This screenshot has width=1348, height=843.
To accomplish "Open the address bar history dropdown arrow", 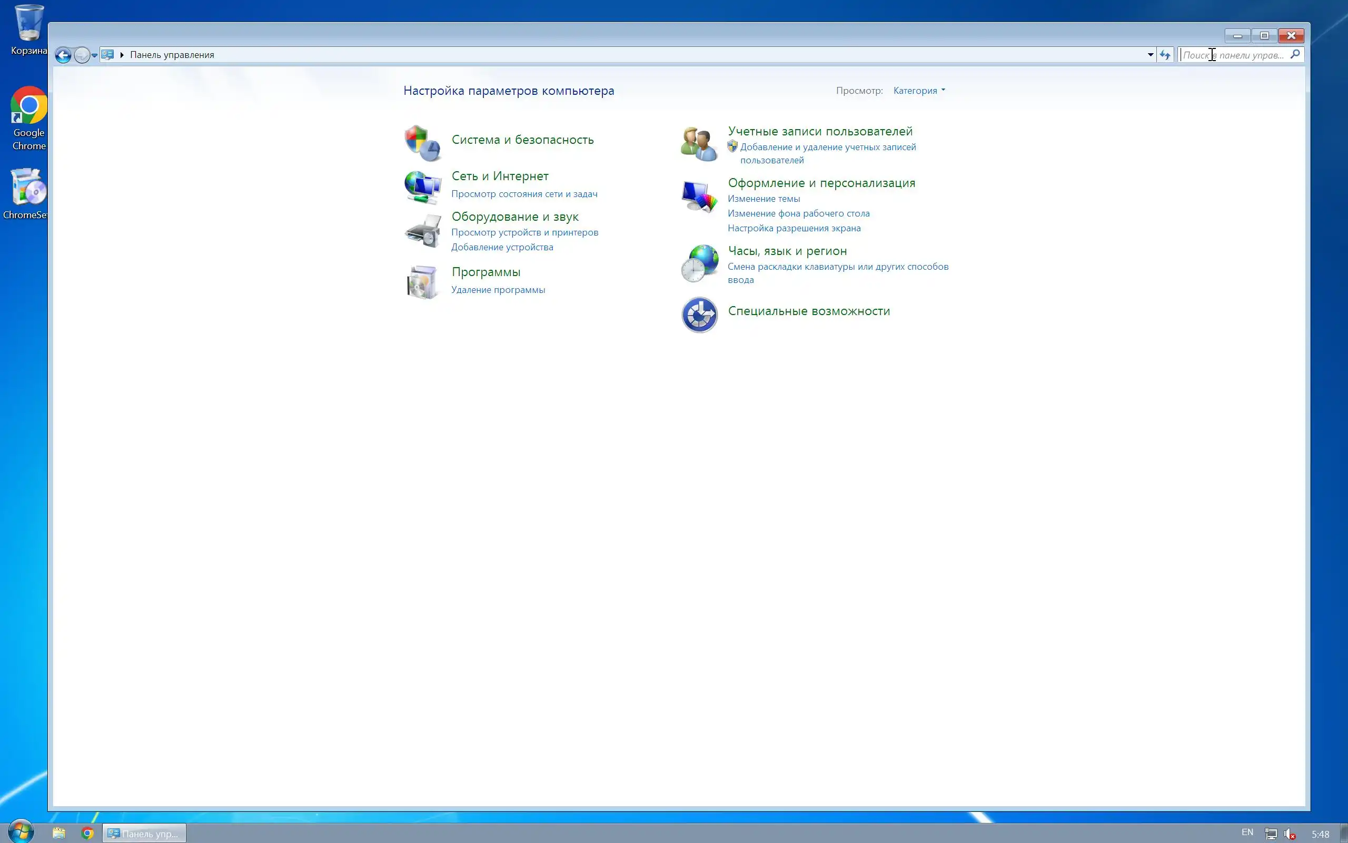I will [x=1150, y=55].
